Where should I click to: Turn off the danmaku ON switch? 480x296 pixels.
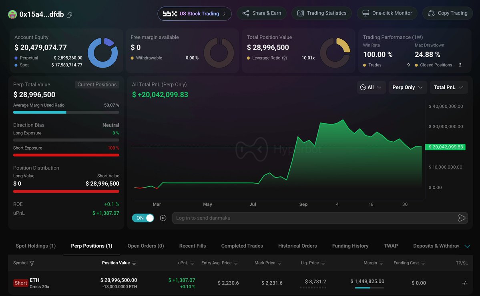pyautogui.click(x=143, y=218)
